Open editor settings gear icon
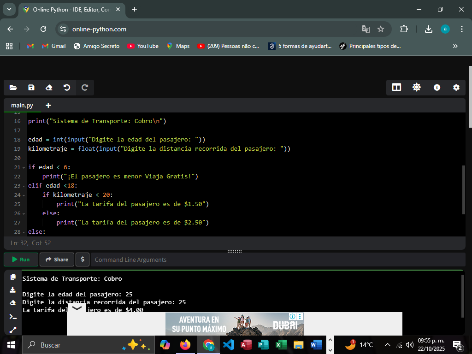472x354 pixels. pyautogui.click(x=456, y=88)
